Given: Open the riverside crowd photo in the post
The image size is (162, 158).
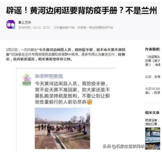Looking at the screenshot, I should [62, 128].
